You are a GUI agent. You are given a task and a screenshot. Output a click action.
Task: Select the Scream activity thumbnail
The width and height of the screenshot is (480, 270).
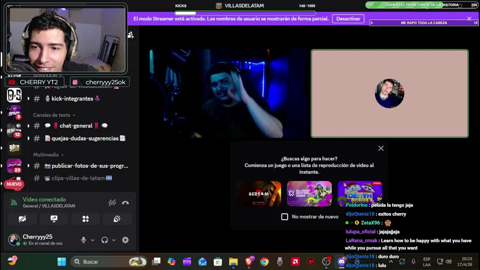(259, 194)
